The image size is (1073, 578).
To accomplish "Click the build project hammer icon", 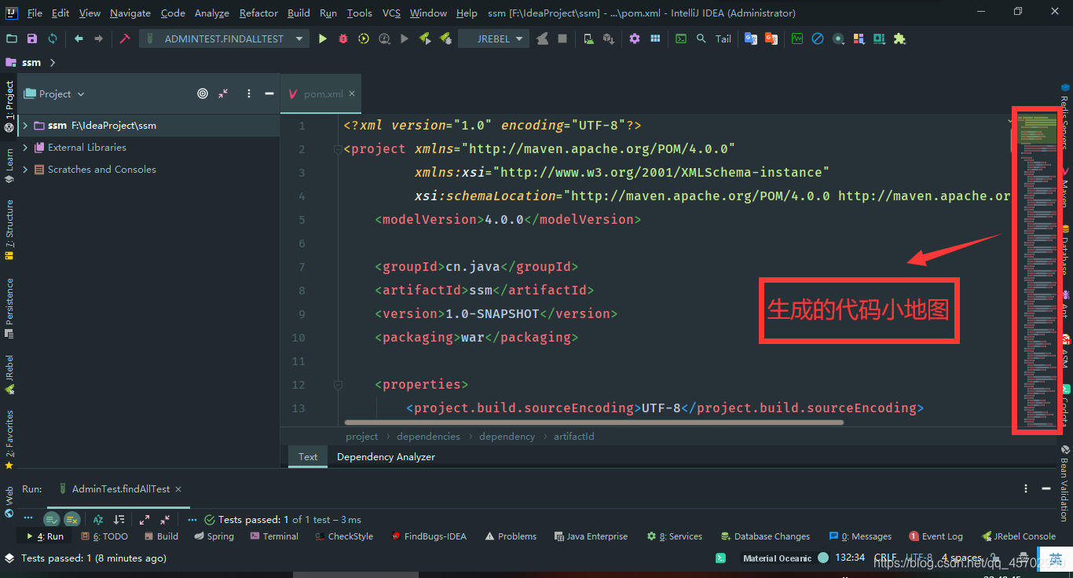I will tap(124, 38).
